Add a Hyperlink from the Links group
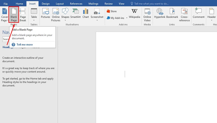 coord(160,13)
